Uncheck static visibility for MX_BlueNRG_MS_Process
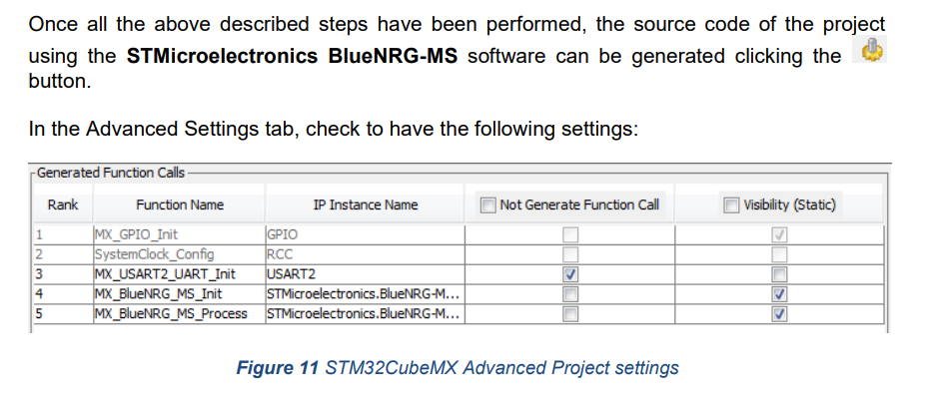934x406 pixels. click(x=779, y=314)
